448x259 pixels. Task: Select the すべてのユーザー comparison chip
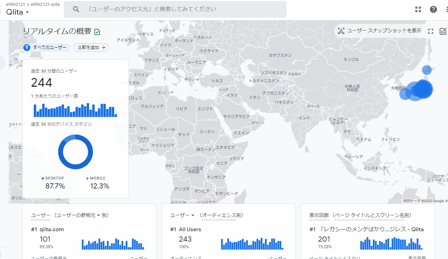[47, 48]
